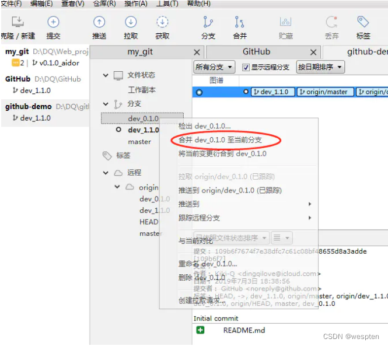
Task: Select HEAD under origin remote
Action: [149, 222]
